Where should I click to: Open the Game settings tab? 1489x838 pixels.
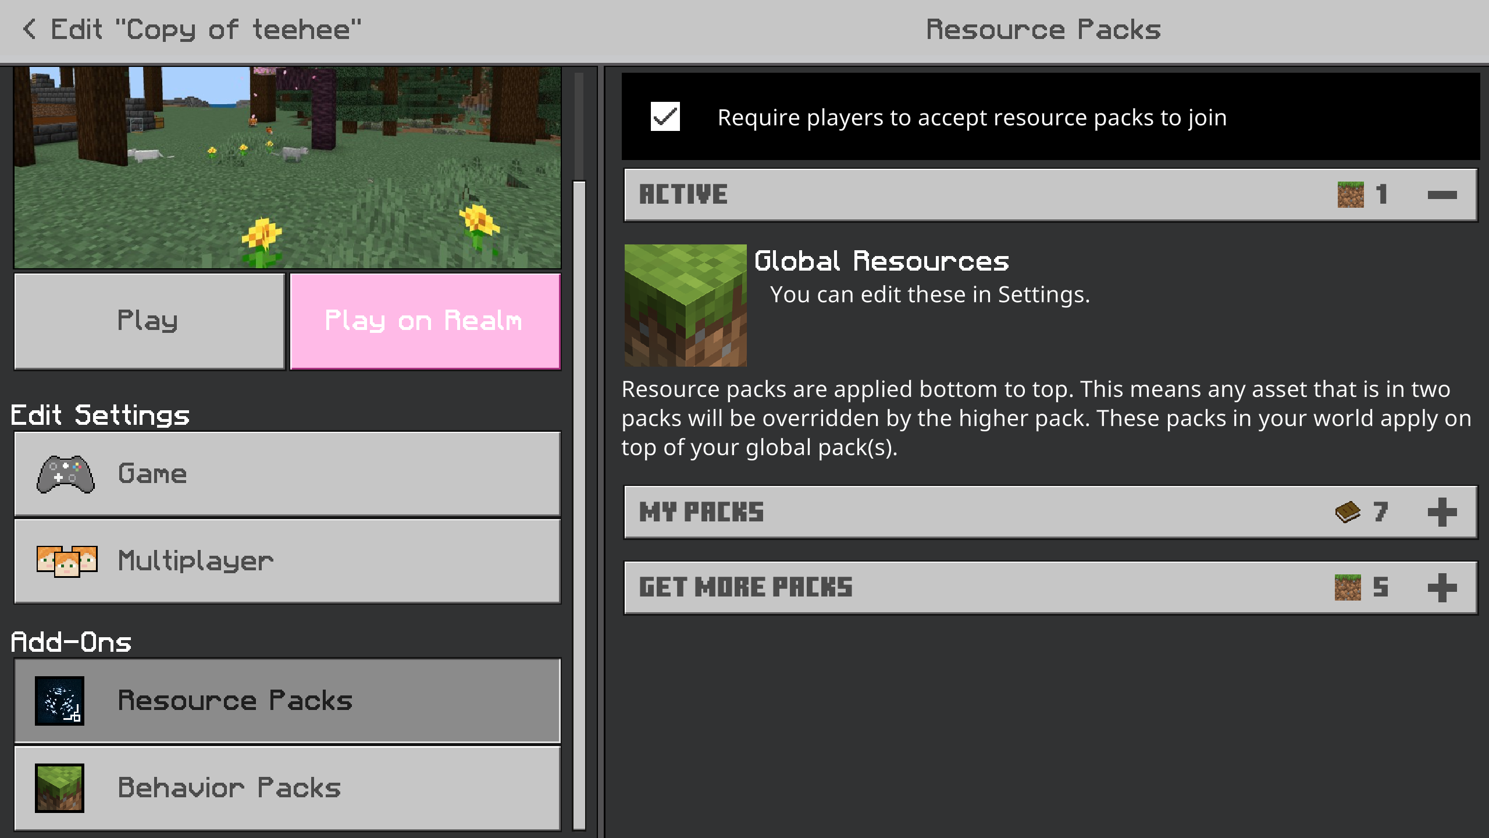pos(287,474)
